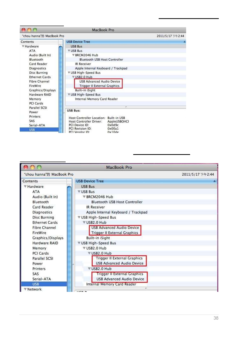Viewport: 238px width, 337px height.
Task: Collapse the USB2.0 Hub node in upper window
Action: [x=73, y=77]
